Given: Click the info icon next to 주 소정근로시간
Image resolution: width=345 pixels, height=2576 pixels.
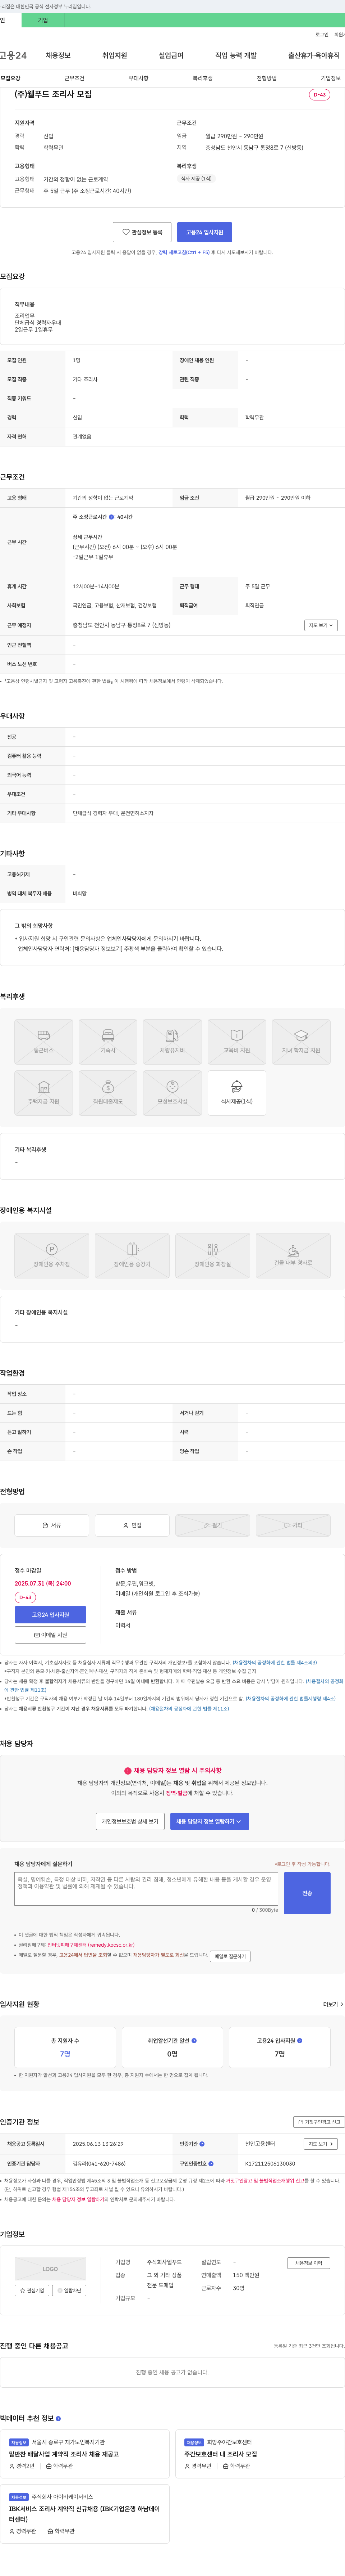Looking at the screenshot, I should [112, 517].
